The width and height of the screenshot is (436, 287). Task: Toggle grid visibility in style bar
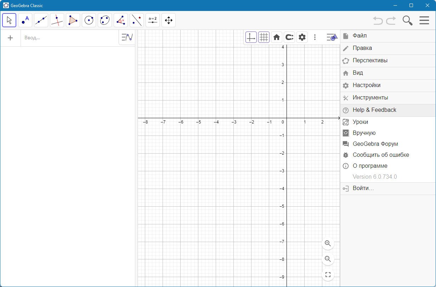pos(264,37)
